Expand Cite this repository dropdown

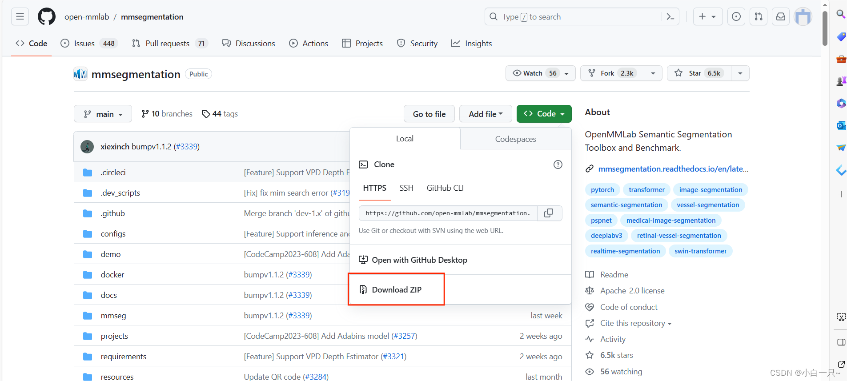click(x=636, y=323)
